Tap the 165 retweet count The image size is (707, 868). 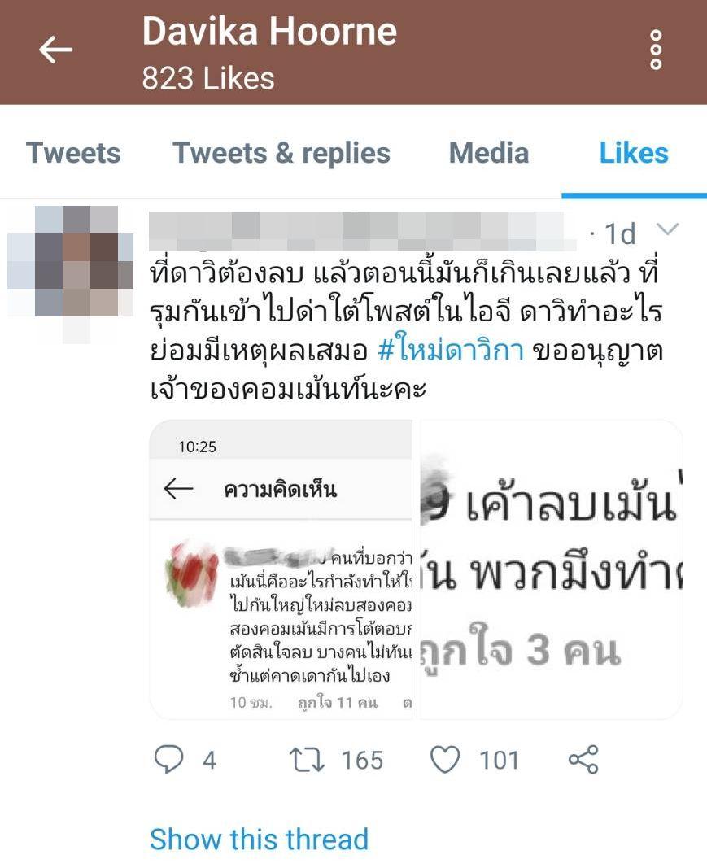tap(362, 760)
